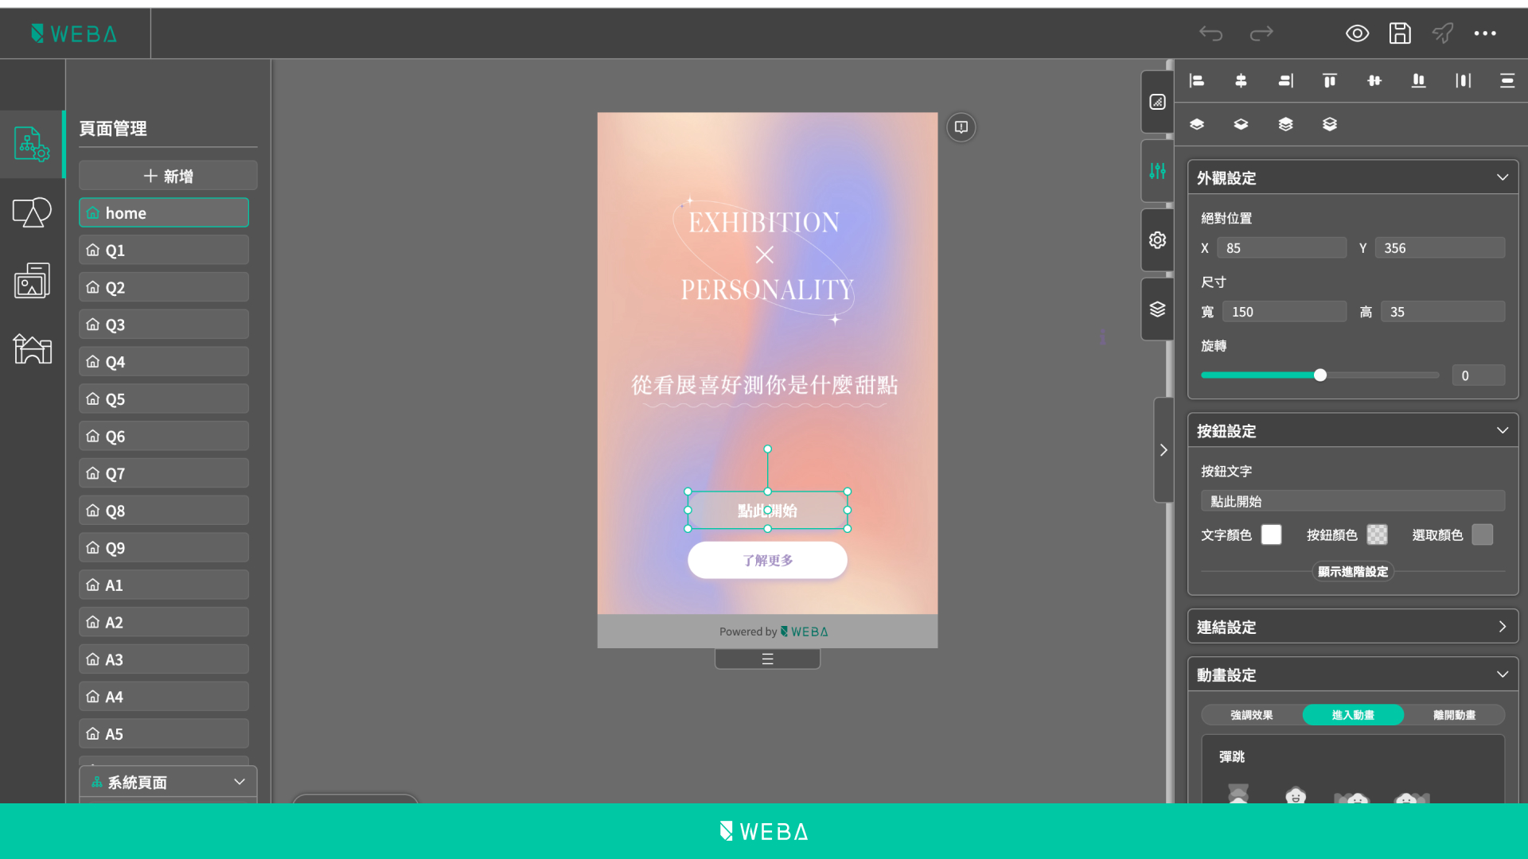Click the template/castle sidebar icon

coord(32,348)
